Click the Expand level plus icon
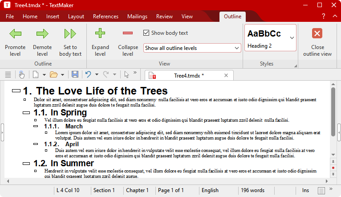Viewport: 341px width, 197px height. click(100, 33)
